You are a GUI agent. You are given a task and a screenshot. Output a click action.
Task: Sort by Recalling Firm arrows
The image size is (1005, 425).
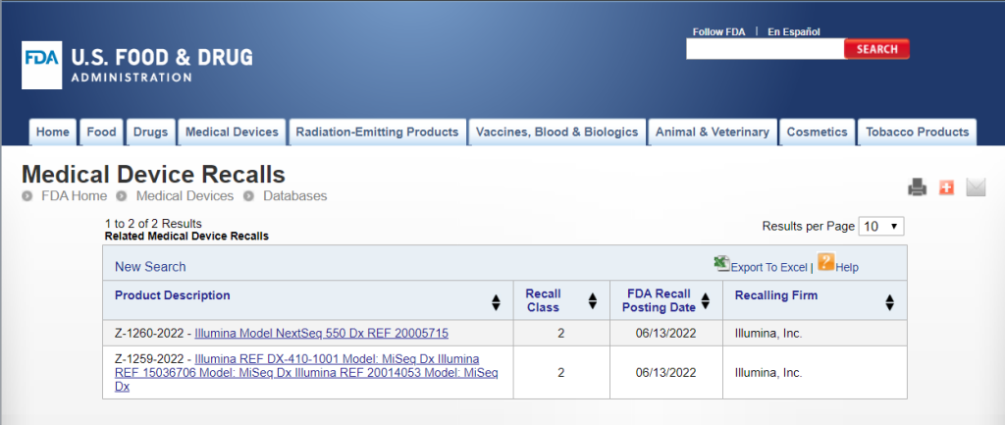(889, 302)
